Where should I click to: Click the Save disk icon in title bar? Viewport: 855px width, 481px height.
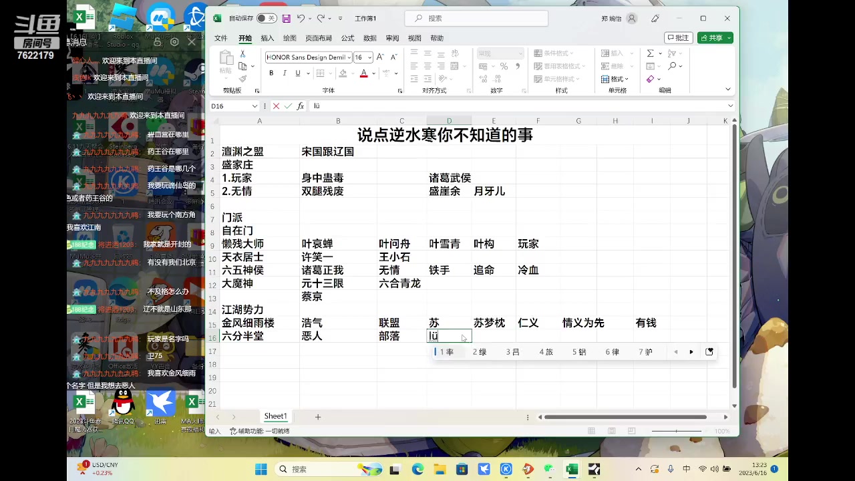287,18
